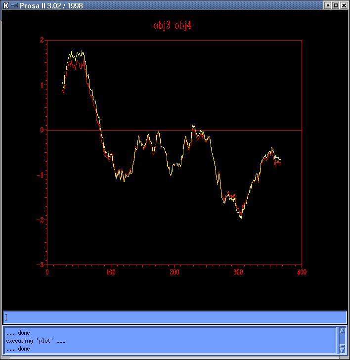This screenshot has height=360, width=350.
Task: Minimize the Prosa II window
Action: tap(327, 5)
